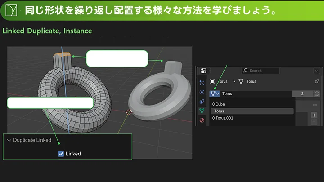
Task: Open the Physics properties tab
Action: (202, 92)
